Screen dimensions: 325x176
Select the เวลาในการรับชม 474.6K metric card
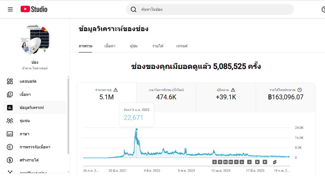(x=166, y=98)
